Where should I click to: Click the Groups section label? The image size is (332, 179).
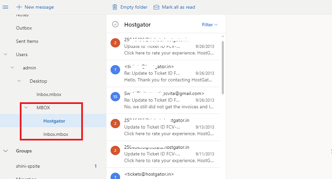pyautogui.click(x=24, y=151)
